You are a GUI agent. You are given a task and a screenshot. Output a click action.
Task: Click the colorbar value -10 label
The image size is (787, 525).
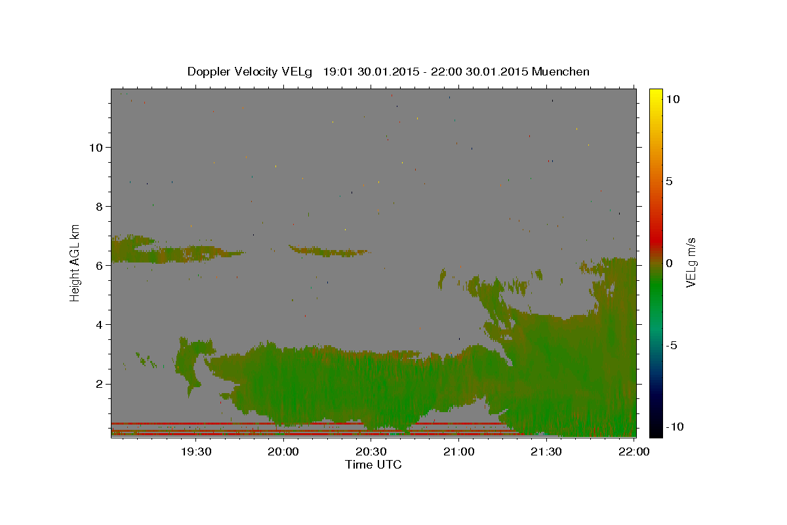tap(674, 427)
